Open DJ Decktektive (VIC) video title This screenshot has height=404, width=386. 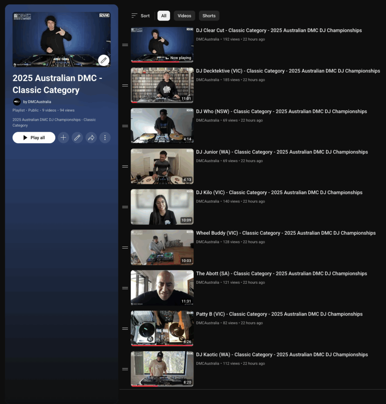288,71
